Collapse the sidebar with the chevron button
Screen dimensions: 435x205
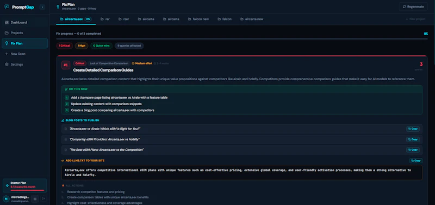42,7
